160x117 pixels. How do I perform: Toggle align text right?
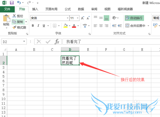click(107, 26)
